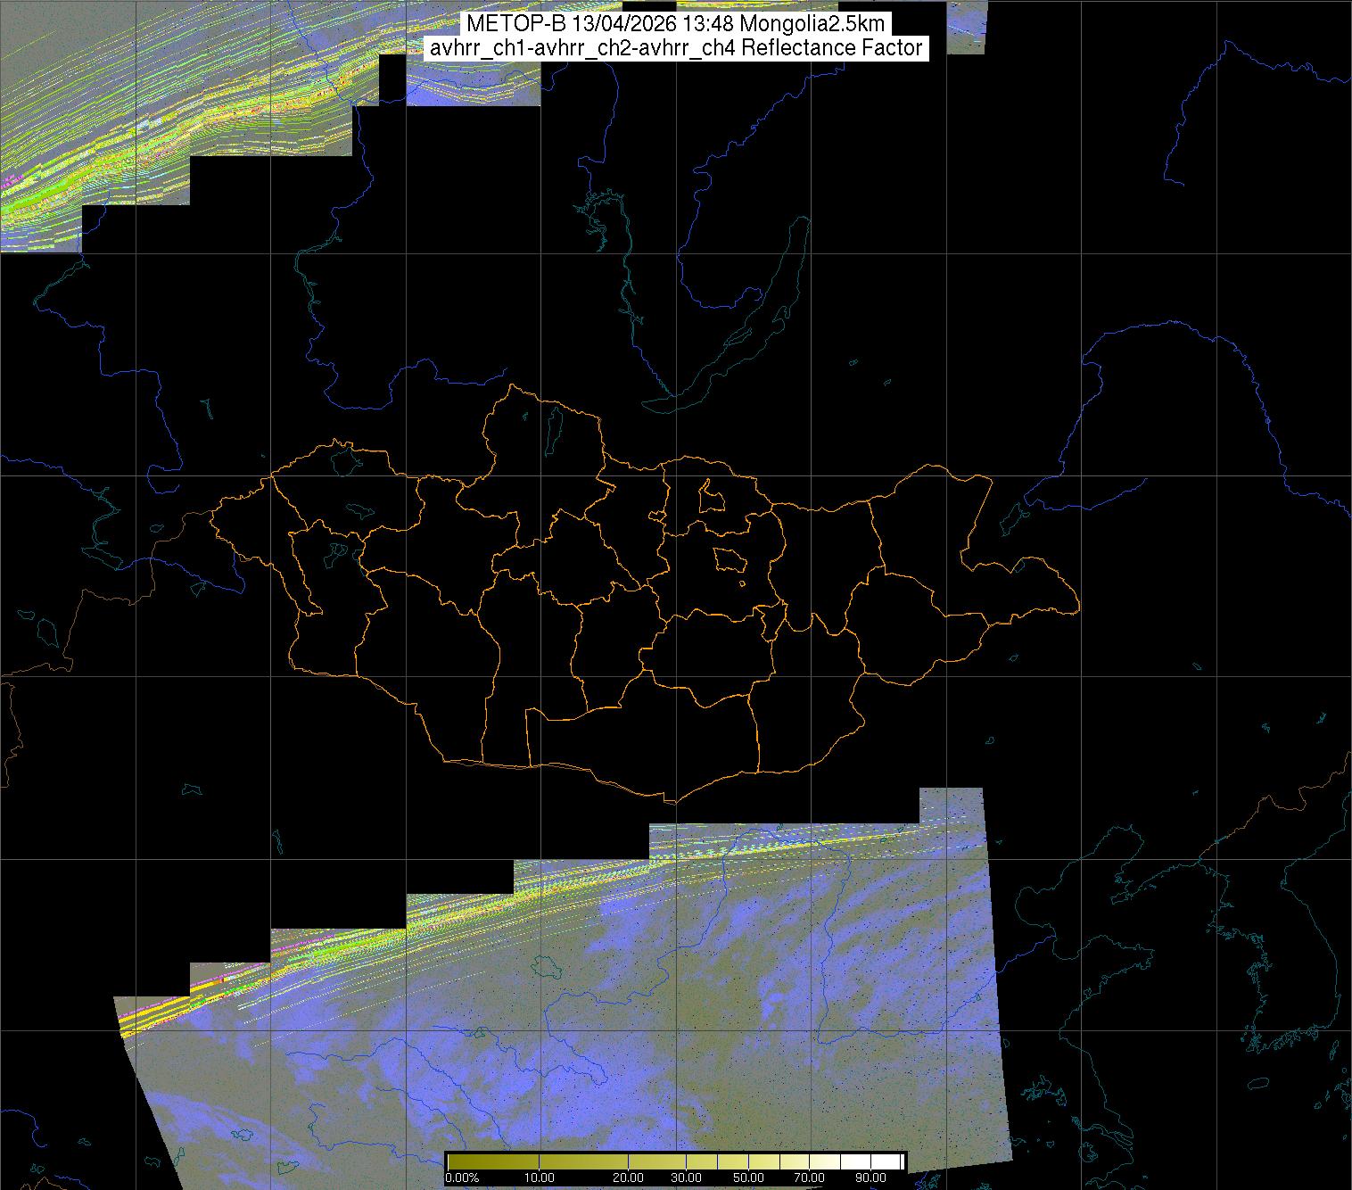The height and width of the screenshot is (1190, 1352).
Task: Click the METOP-B date and time title line
Action: pyautogui.click(x=676, y=24)
